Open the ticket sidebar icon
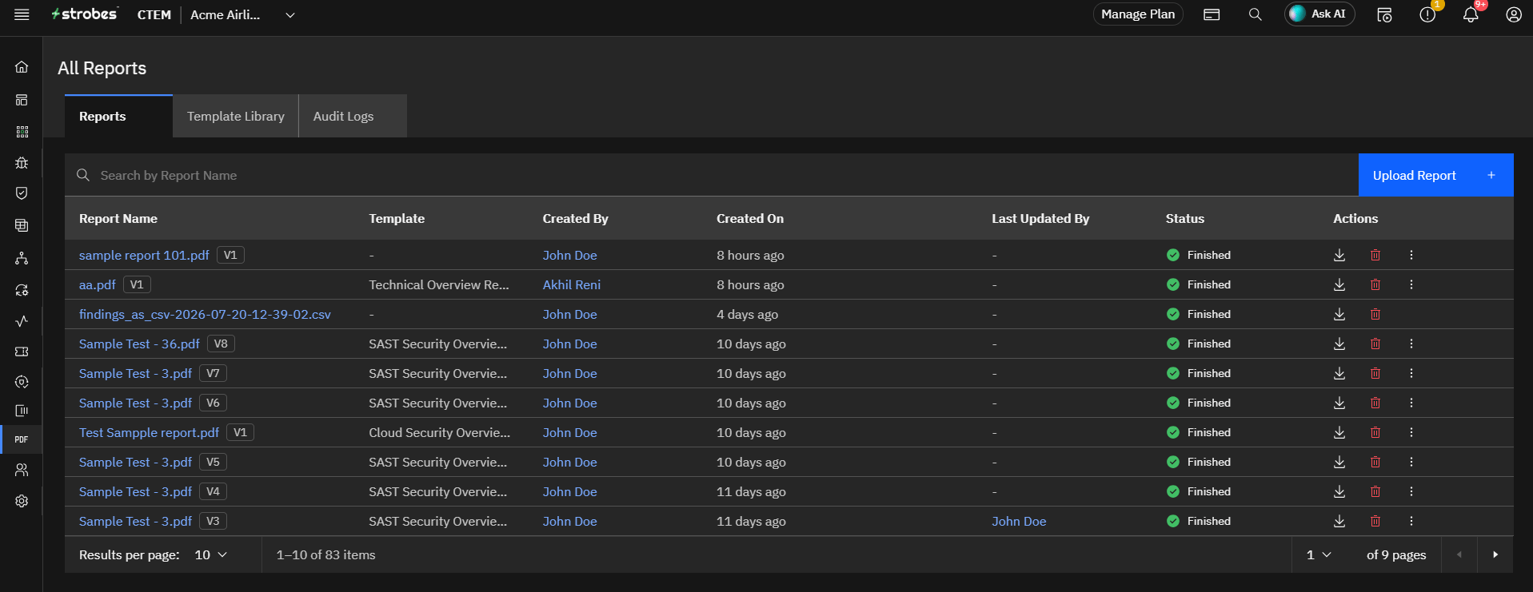The width and height of the screenshot is (1533, 592). pos(22,352)
